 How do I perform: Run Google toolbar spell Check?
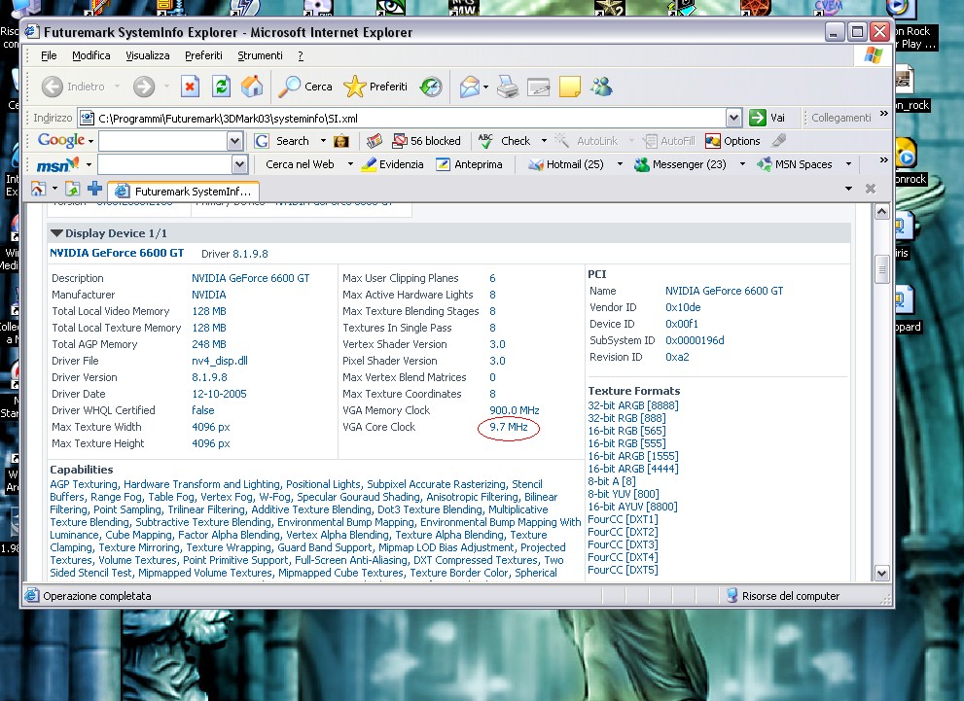click(505, 141)
